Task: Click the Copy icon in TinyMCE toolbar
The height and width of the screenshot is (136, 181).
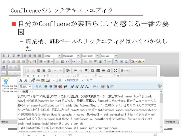Action: (x=9, y=62)
